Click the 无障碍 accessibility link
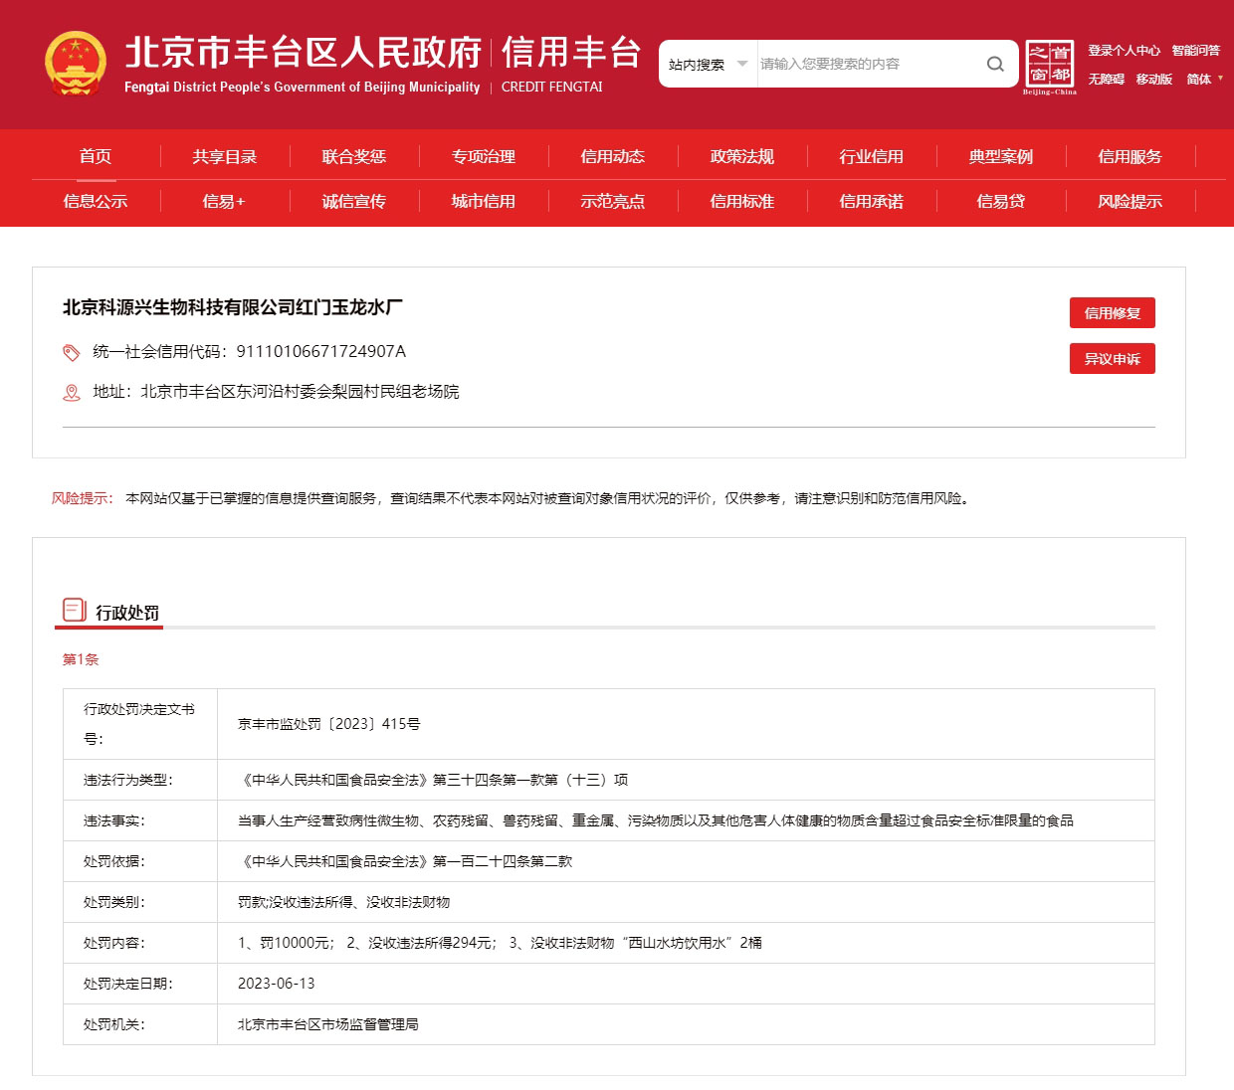This screenshot has width=1234, height=1090. 1106,79
